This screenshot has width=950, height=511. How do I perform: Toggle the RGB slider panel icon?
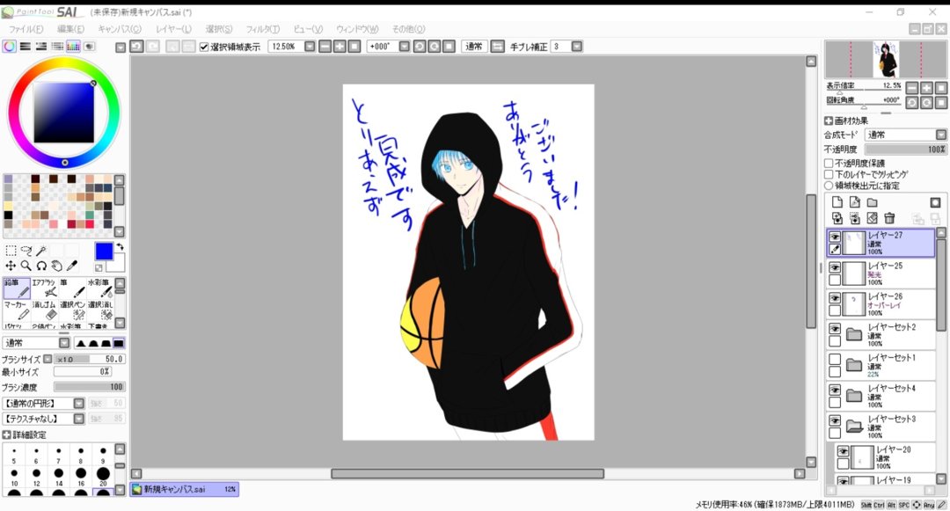click(26, 47)
